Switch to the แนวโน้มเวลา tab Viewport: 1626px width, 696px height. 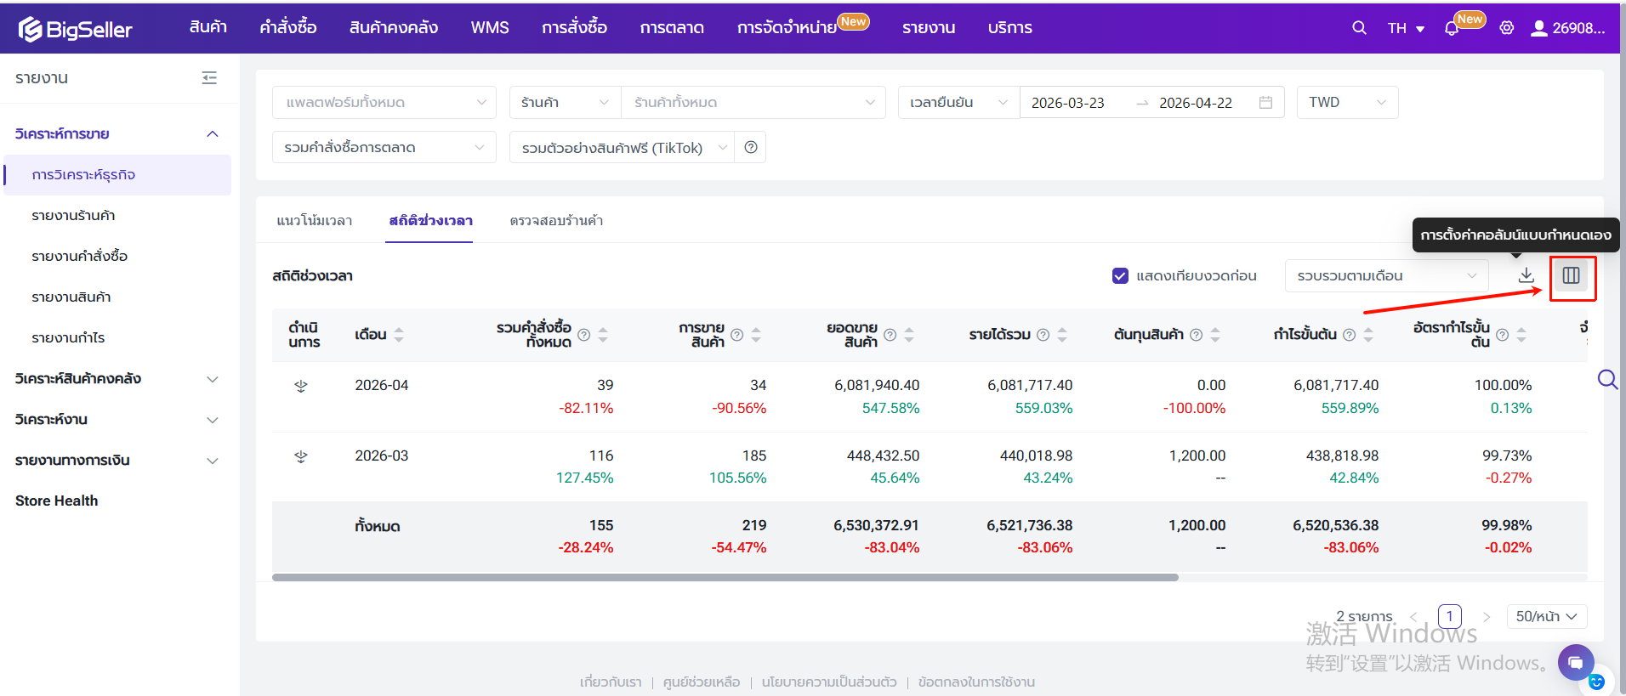pos(314,221)
